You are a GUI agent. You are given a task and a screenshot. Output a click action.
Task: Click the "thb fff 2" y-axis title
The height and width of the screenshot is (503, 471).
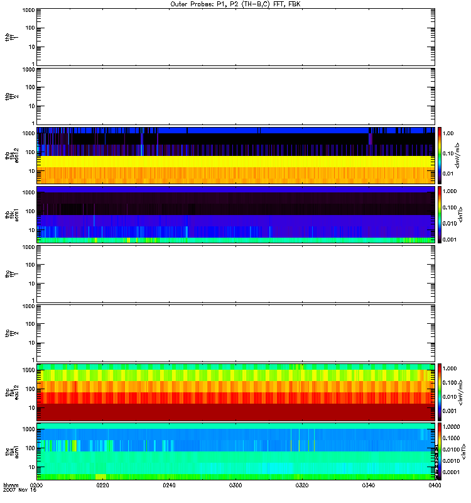pyautogui.click(x=12, y=96)
